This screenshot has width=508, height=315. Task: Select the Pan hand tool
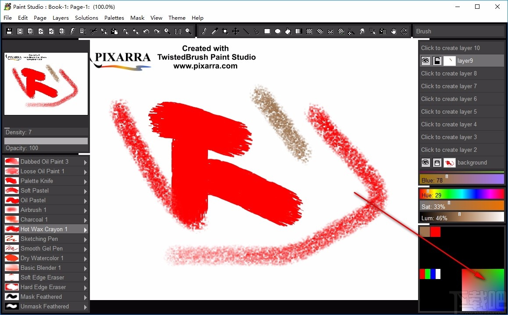[394, 31]
